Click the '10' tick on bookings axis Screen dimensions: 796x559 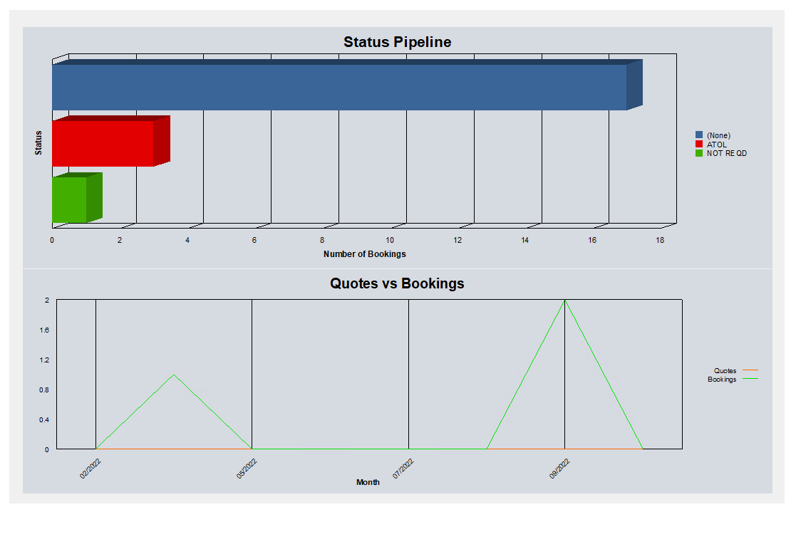(389, 241)
